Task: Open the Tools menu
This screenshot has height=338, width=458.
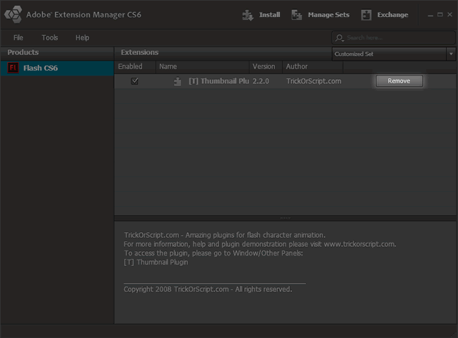Action: (49, 37)
